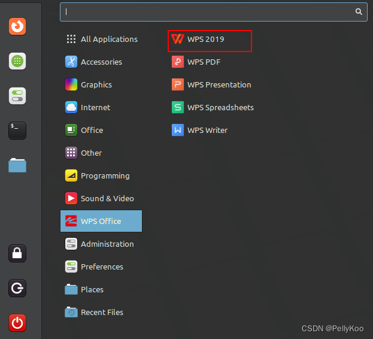Select the Sound & Video label
Screen dimensions: 373x339
click(107, 199)
